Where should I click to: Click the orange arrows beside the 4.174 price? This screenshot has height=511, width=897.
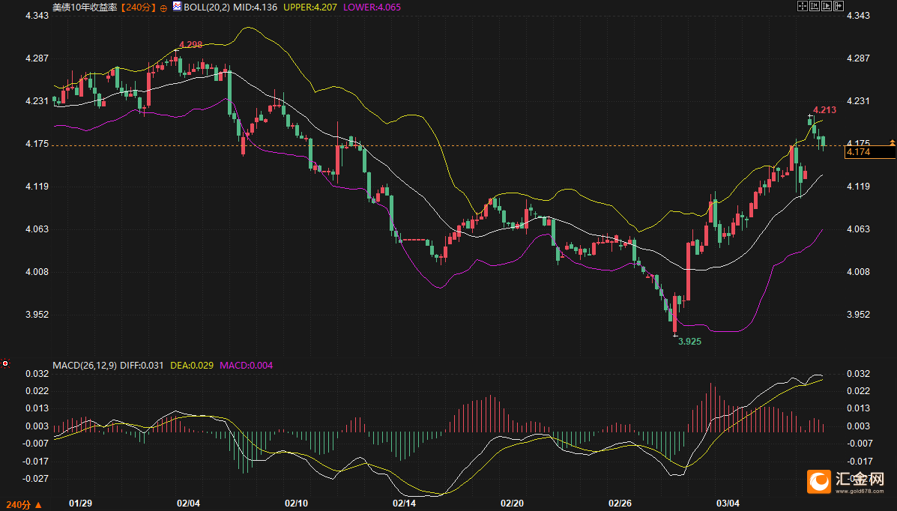(x=892, y=142)
